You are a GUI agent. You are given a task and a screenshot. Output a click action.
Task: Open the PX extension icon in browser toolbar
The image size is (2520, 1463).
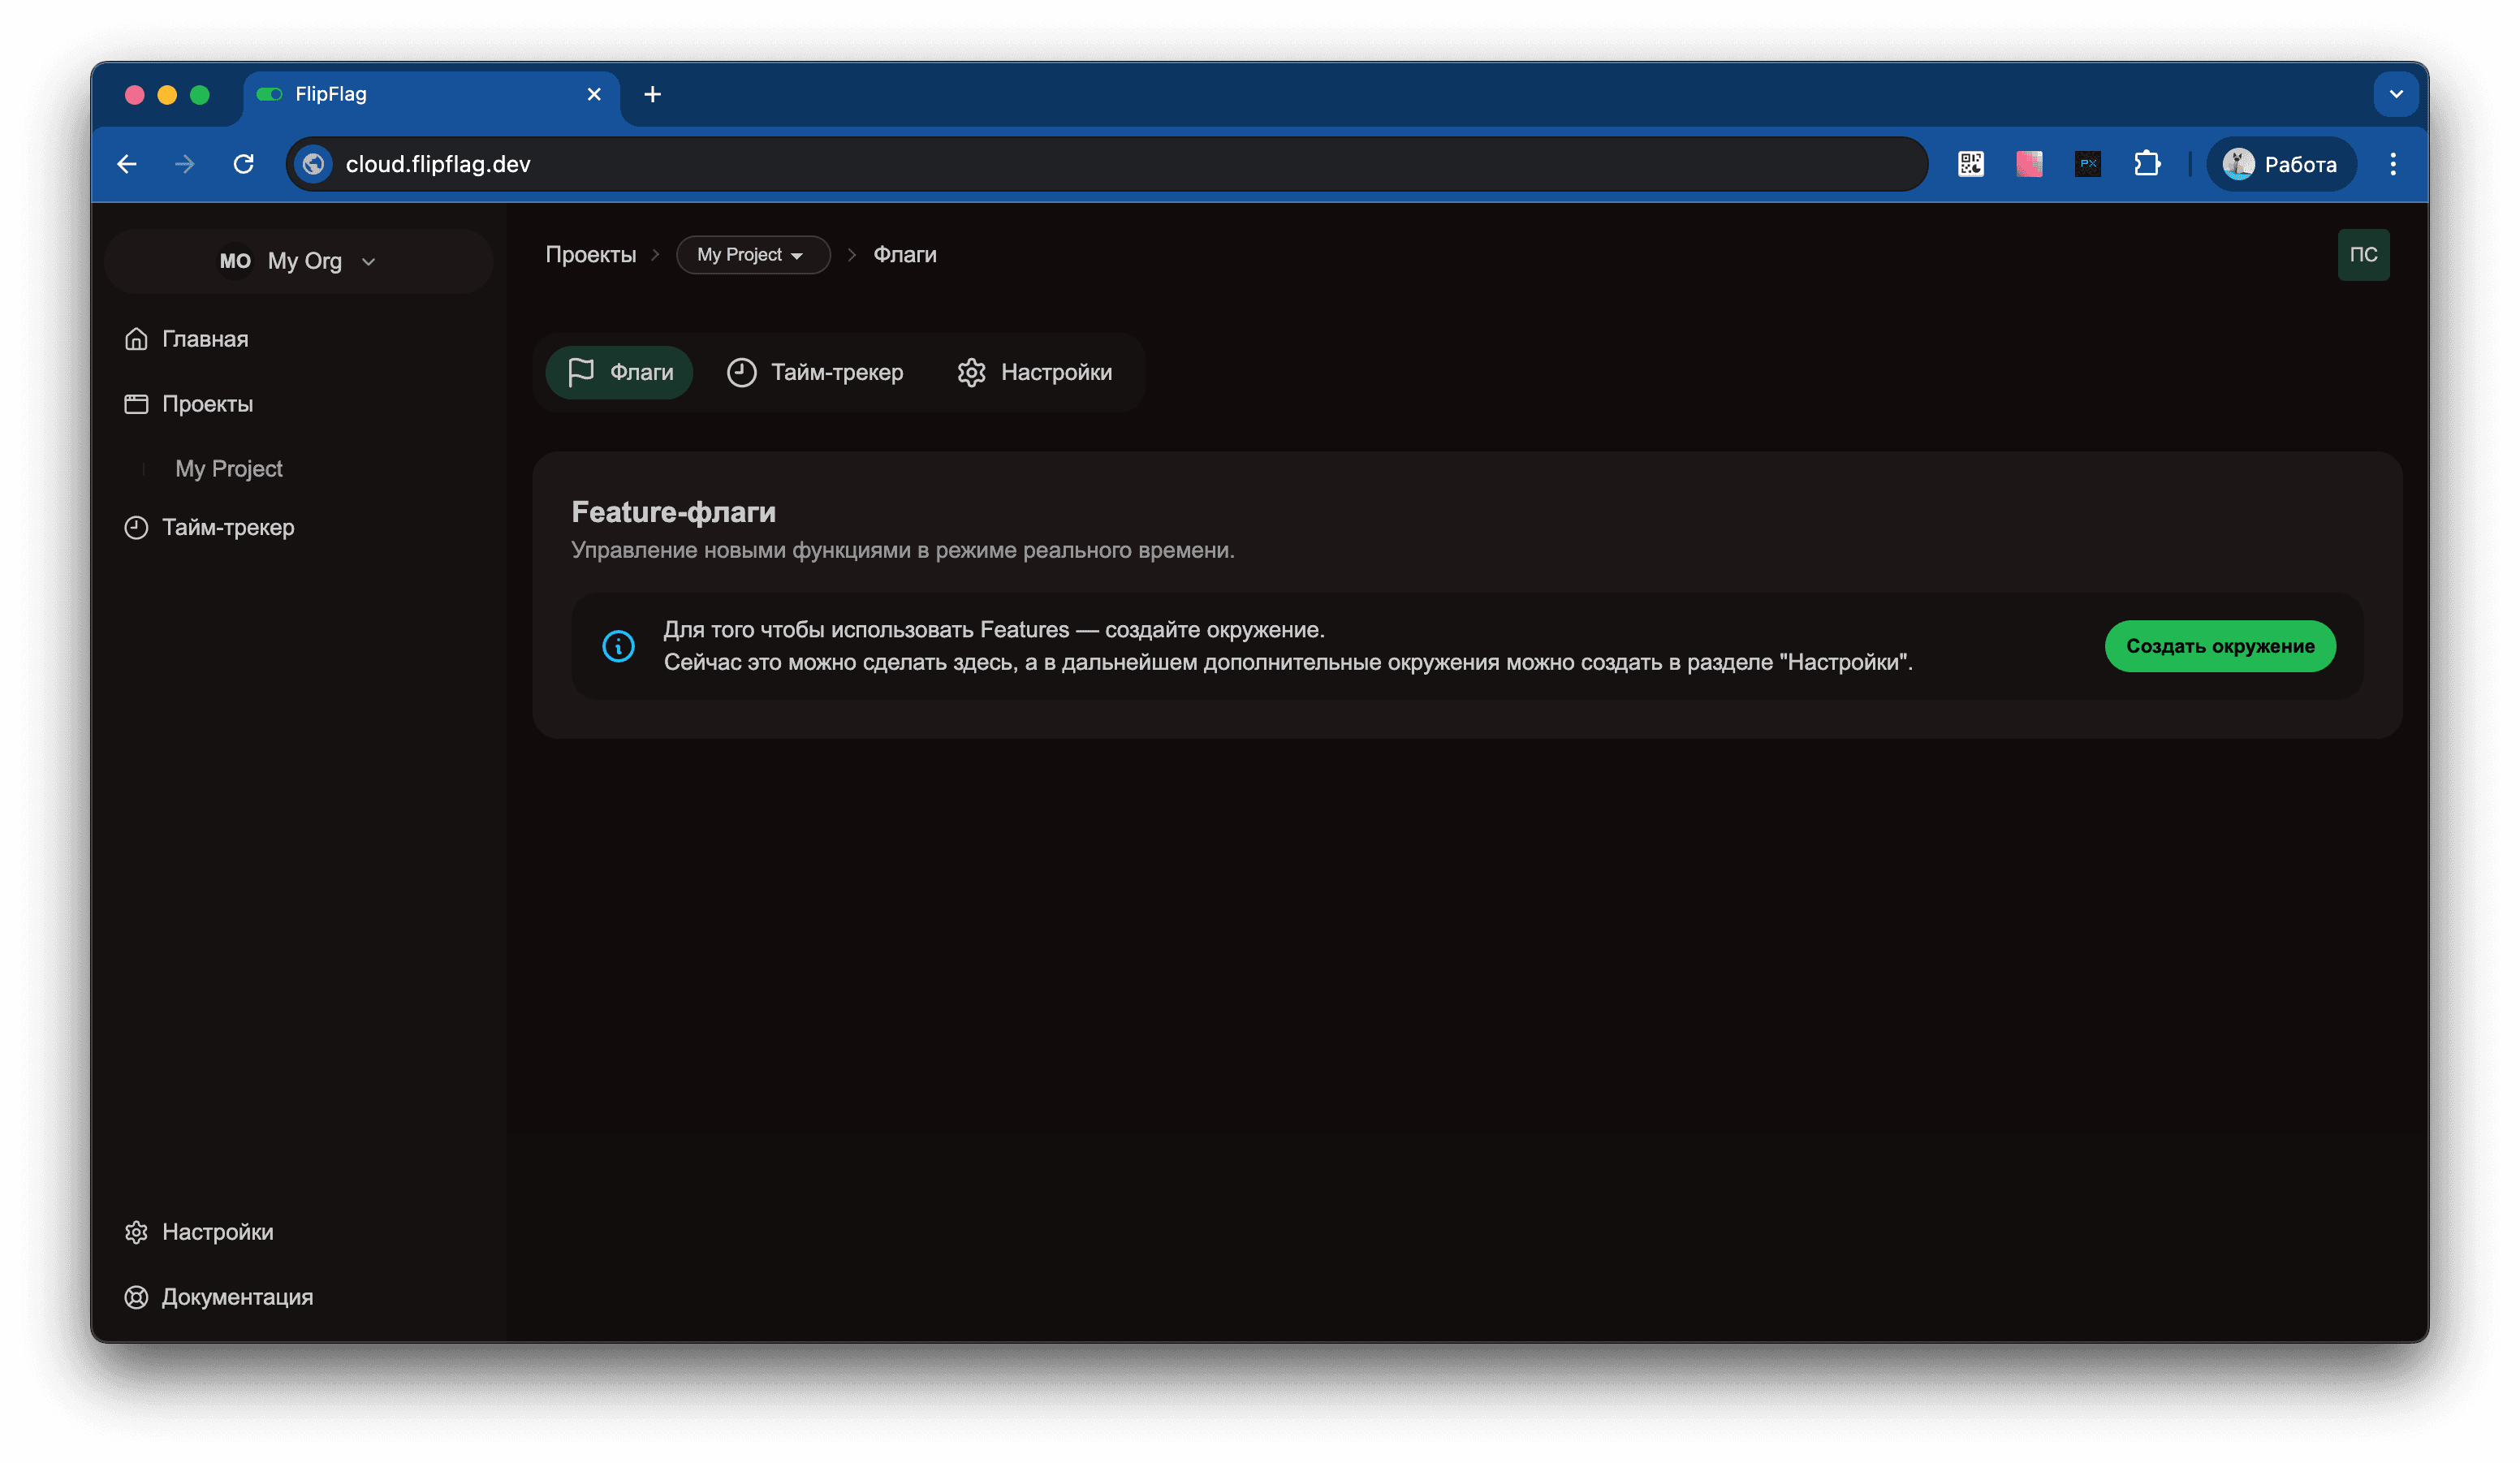(x=2089, y=163)
